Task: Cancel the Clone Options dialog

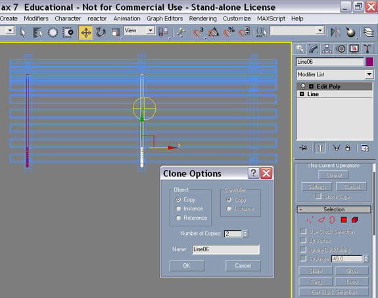Action: [243, 266]
